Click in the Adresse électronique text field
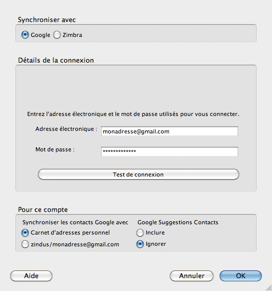This screenshot has width=272, height=291. [x=169, y=131]
